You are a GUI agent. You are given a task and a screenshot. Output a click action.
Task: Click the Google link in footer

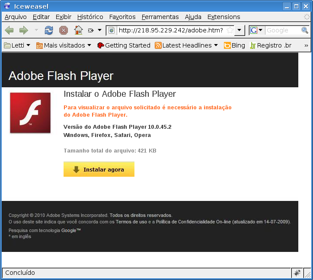click(70, 230)
